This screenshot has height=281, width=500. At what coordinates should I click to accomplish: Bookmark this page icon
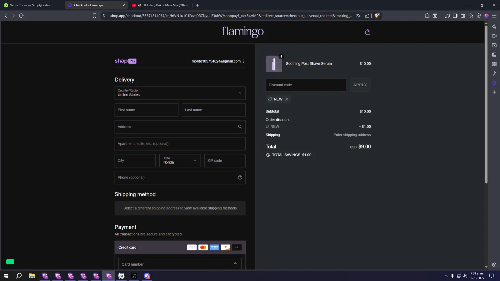(95, 16)
